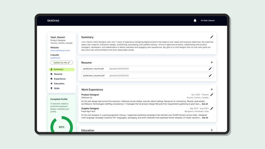Edit yashjhaveri_resume.pdf pencil icon
The height and width of the screenshot is (149, 265).
[x=210, y=69]
